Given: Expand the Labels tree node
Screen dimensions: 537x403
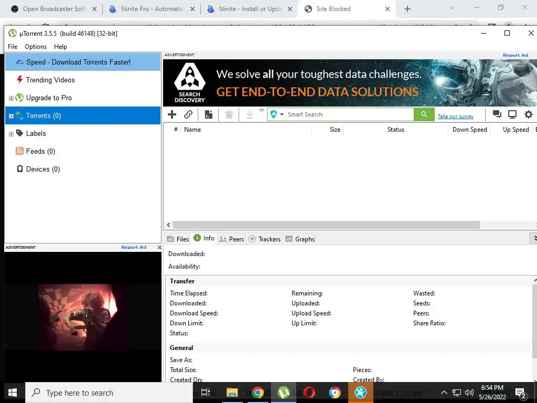Looking at the screenshot, I should coord(11,134).
